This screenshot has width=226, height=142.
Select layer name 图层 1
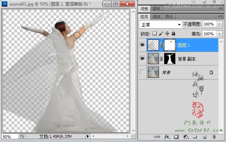click(184, 45)
